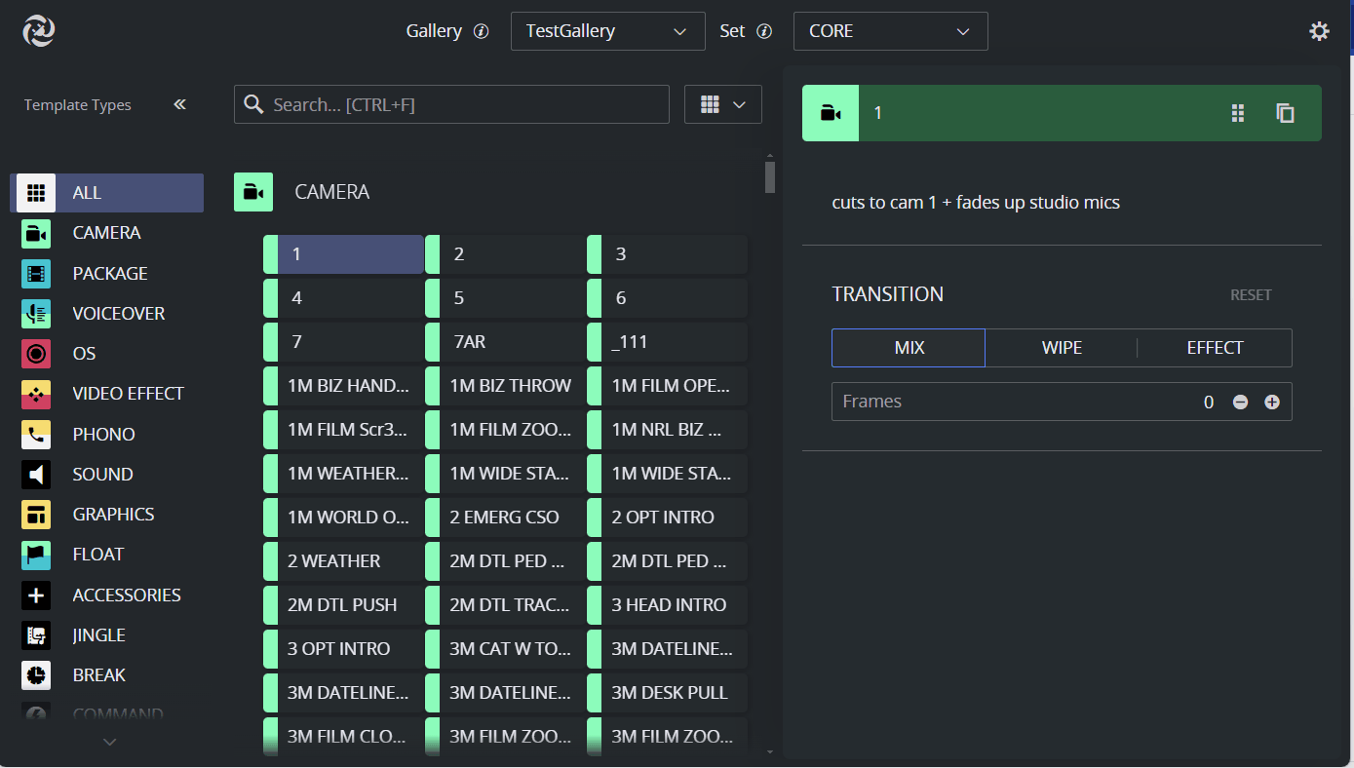Open the grid view layout dropdown
1354x768 pixels.
[x=722, y=104]
